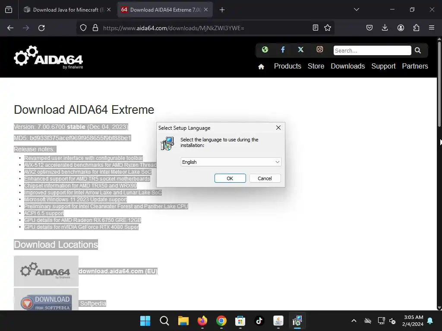Open the Store menu
Screen dimensions: 442x331
(x=316, y=66)
